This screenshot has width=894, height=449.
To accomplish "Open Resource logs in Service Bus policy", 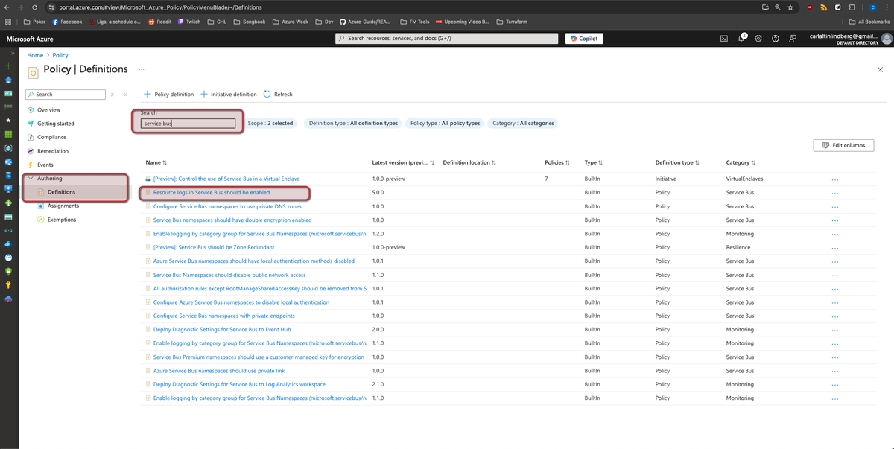I will click(212, 193).
